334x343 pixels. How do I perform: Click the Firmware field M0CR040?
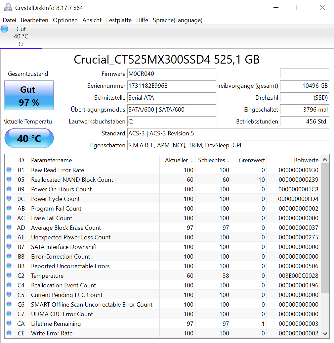(172, 74)
